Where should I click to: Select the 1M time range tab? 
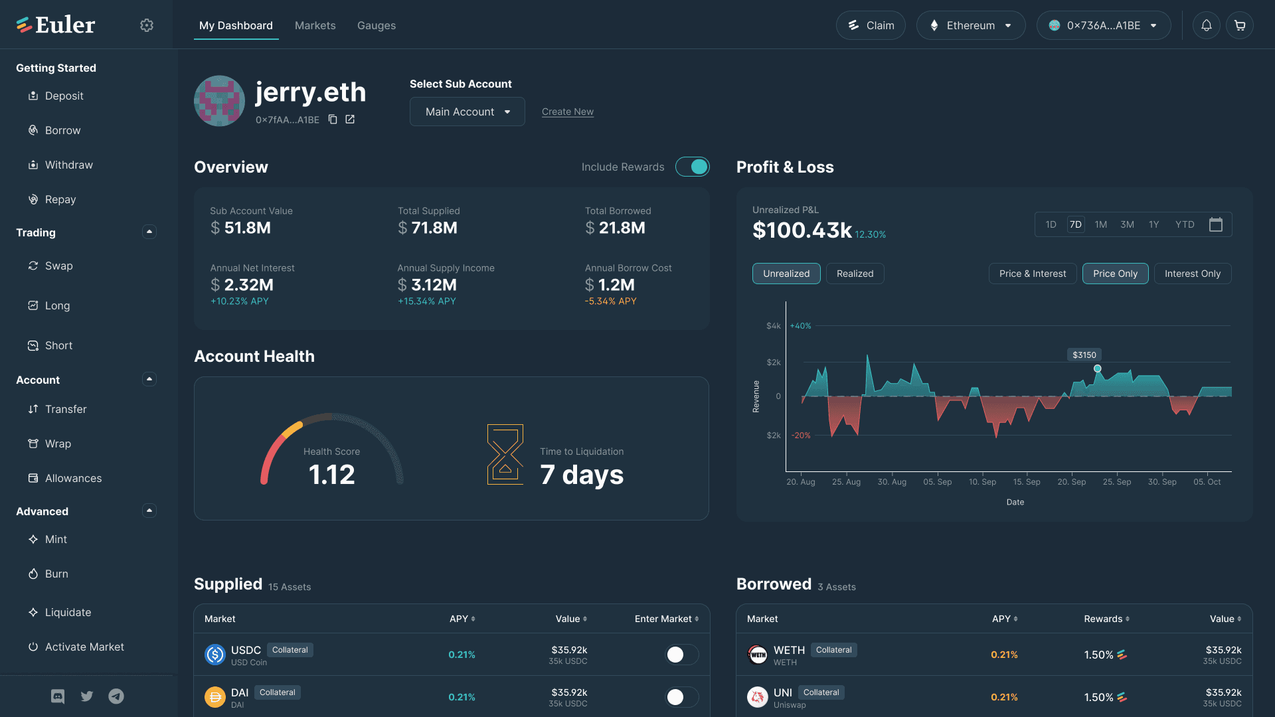click(x=1100, y=224)
